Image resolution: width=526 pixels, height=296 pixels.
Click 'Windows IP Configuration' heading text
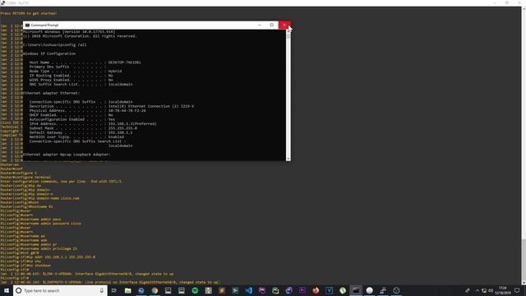49,53
